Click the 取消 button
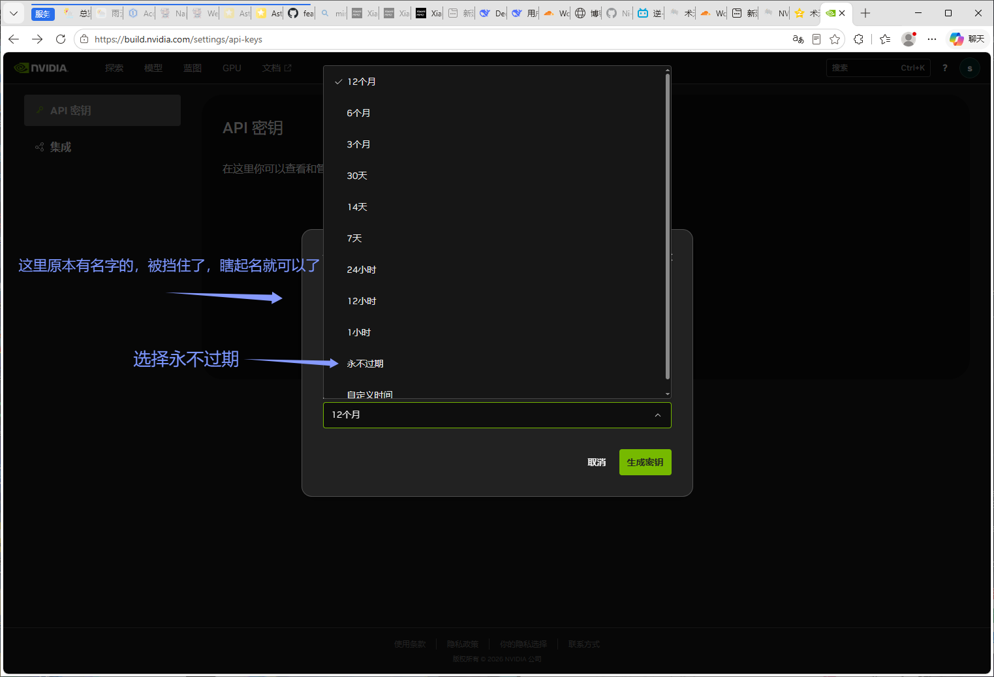 597,462
